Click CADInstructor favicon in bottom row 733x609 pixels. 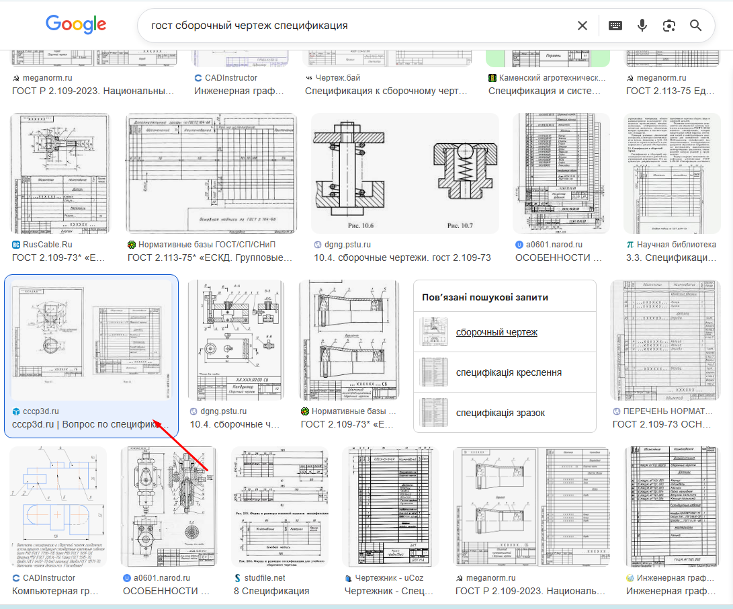pos(16,578)
